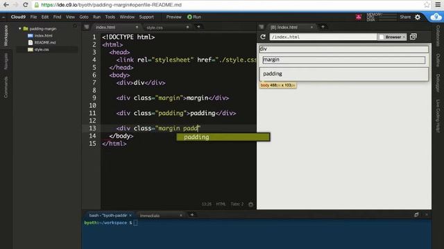Click the 13:26 cursor position indicator

(207, 204)
